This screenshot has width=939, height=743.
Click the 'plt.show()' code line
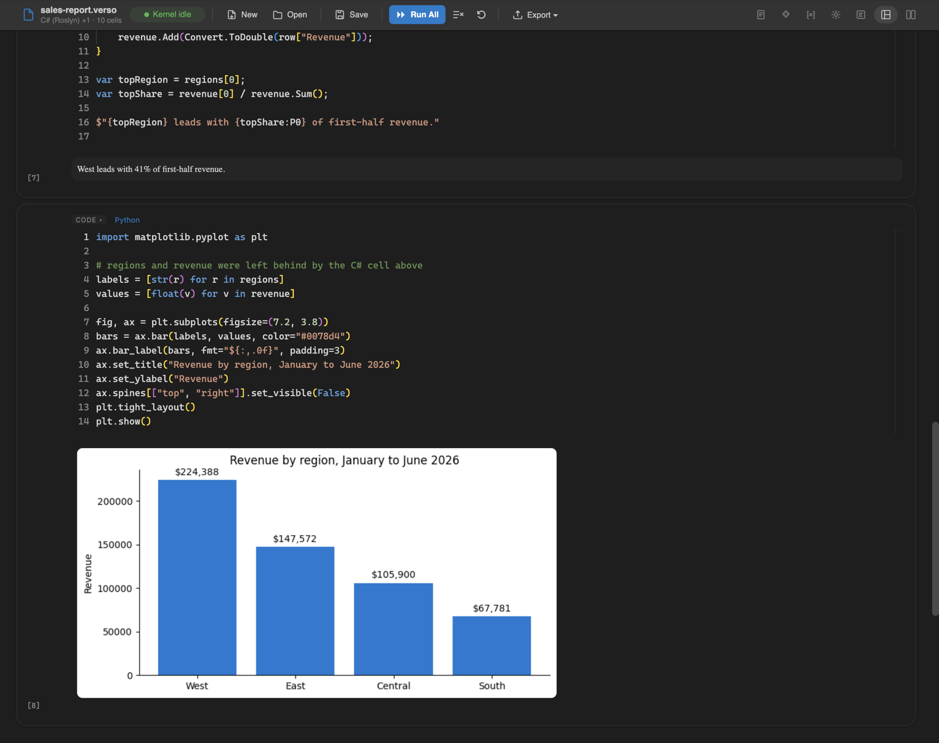point(123,421)
